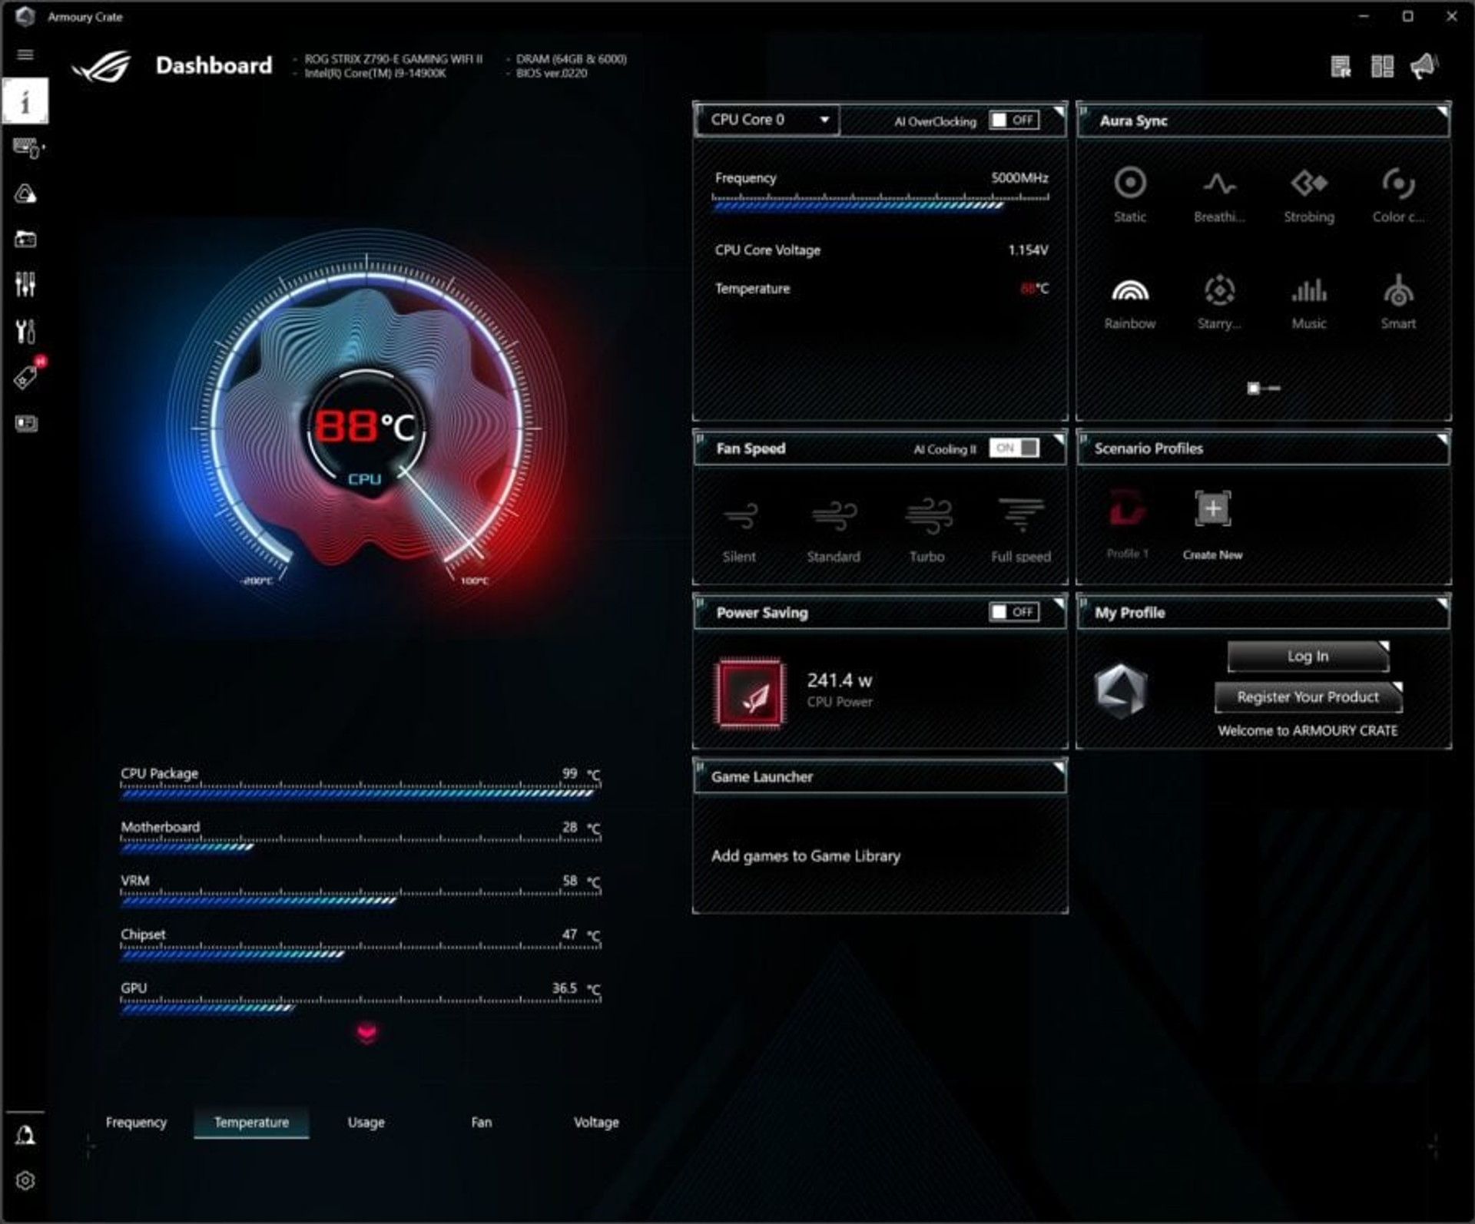Expand the Scenario Profiles panel corner arrow
Image resolution: width=1475 pixels, height=1224 pixels.
[1442, 439]
